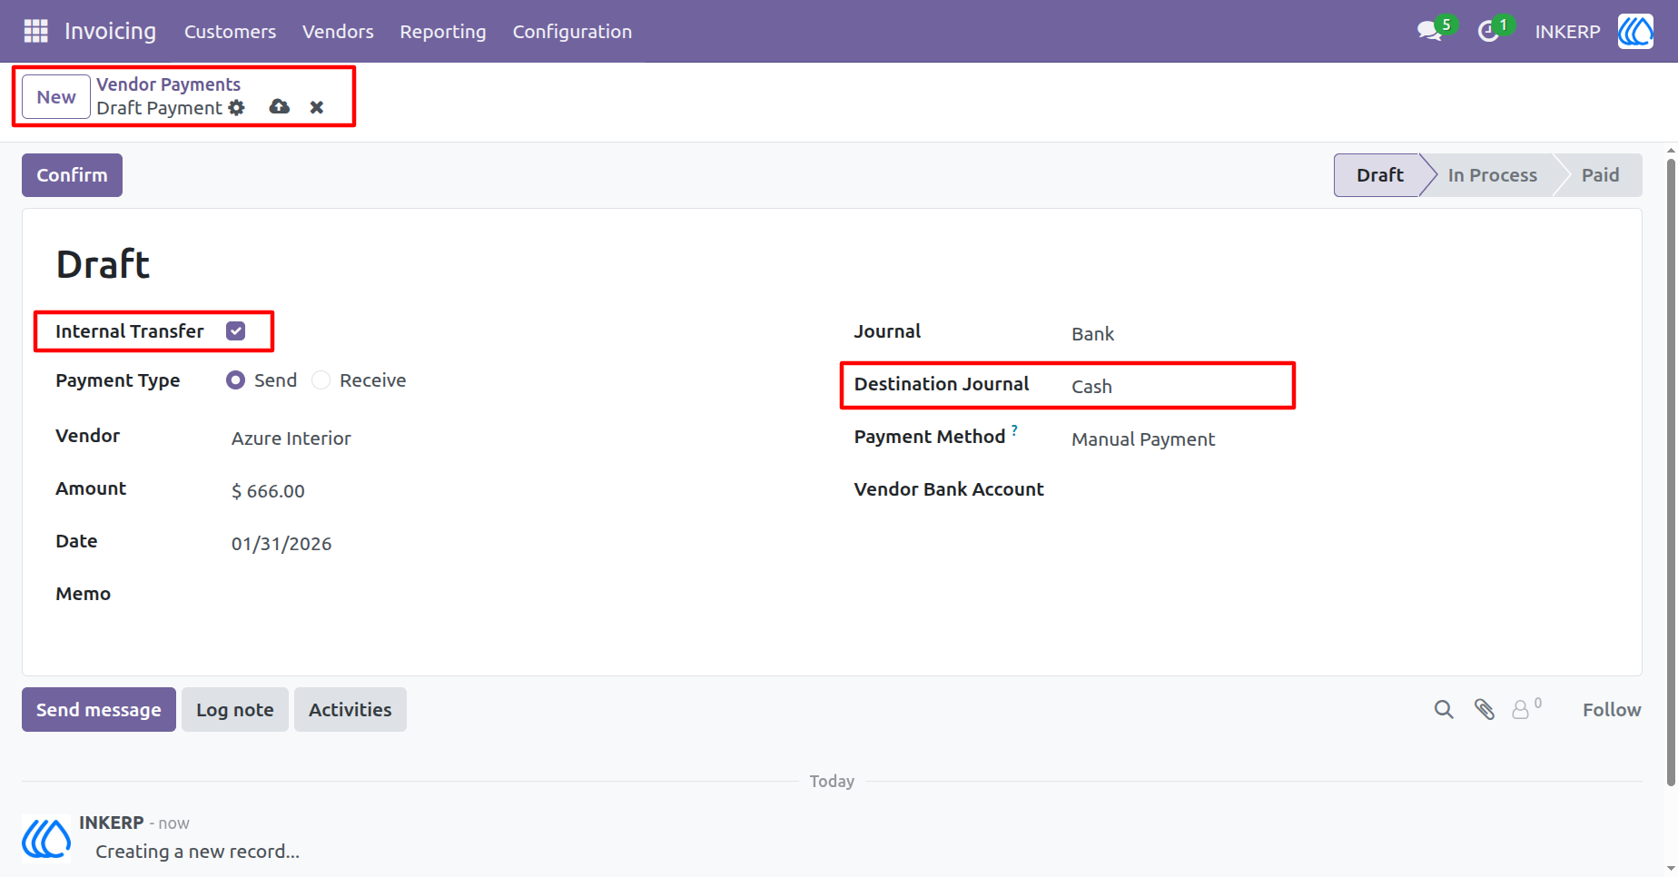1678x877 pixels.
Task: Click the gear actions icon beside Draft Payment
Action: [237, 107]
